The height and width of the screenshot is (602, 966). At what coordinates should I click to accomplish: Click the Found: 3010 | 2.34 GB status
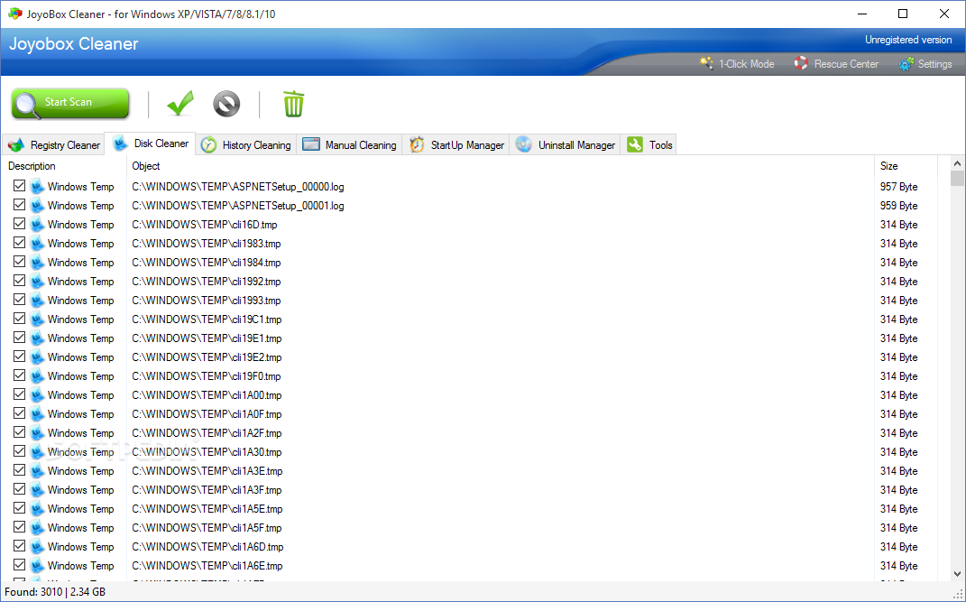pyautogui.click(x=55, y=592)
